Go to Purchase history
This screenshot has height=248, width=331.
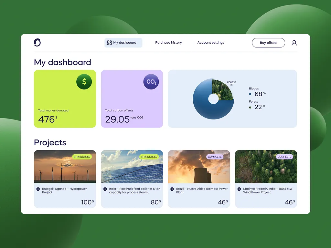point(168,43)
